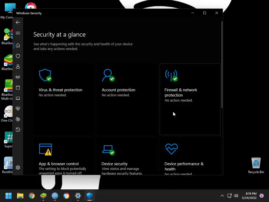Open Settings gear app on taskbar
Image resolution: width=269 pixels, height=202 pixels.
[78, 196]
